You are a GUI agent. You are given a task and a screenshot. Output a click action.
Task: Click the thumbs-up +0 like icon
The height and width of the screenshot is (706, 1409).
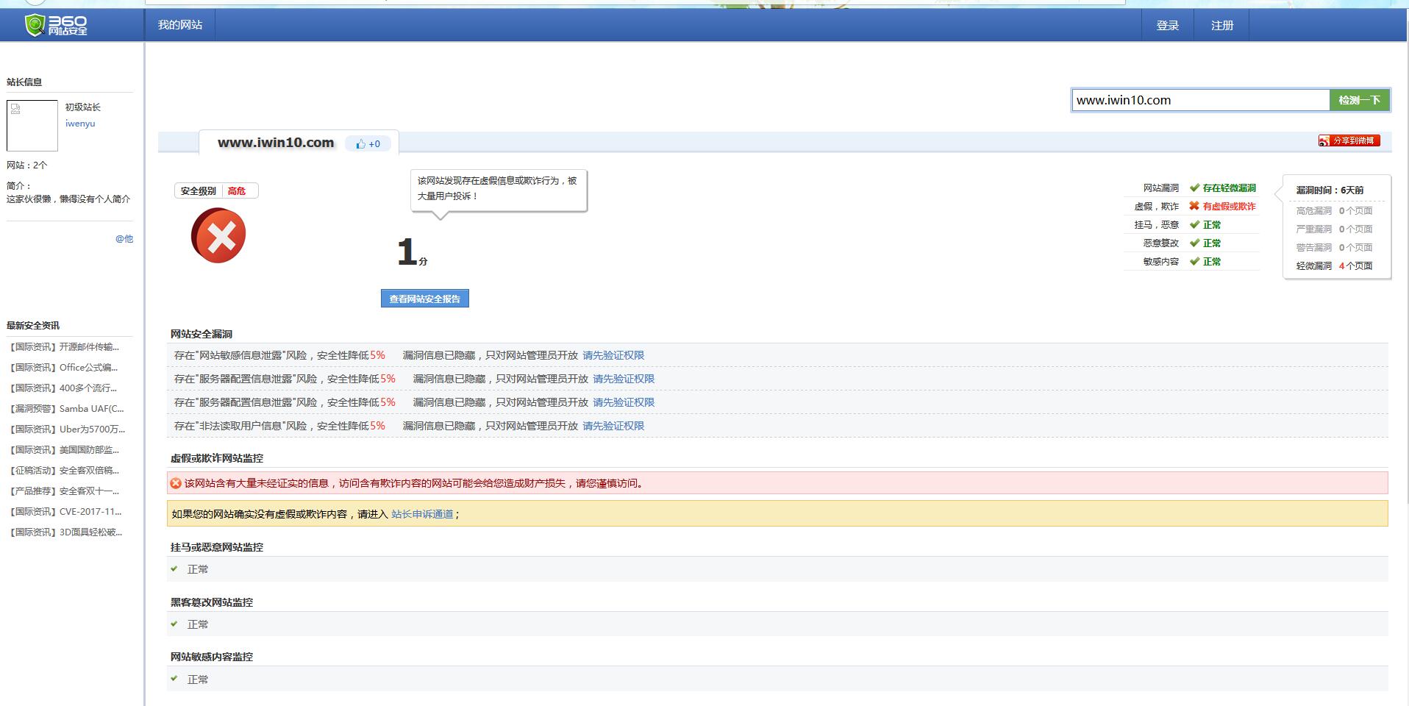click(368, 144)
